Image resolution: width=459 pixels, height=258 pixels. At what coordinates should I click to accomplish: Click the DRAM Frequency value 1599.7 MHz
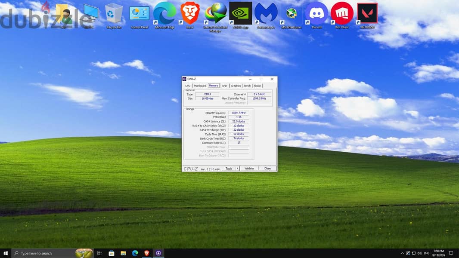tap(239, 113)
